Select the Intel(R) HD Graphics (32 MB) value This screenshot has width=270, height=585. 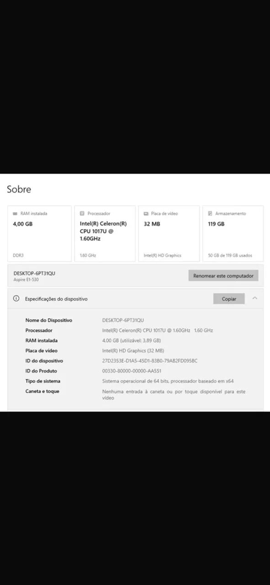click(133, 351)
